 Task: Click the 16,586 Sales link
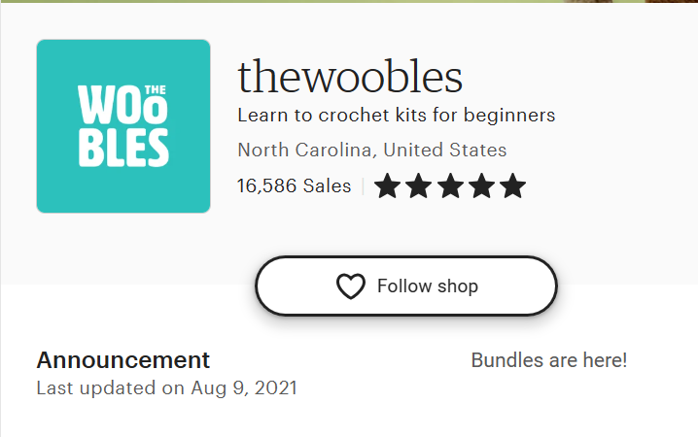(294, 185)
